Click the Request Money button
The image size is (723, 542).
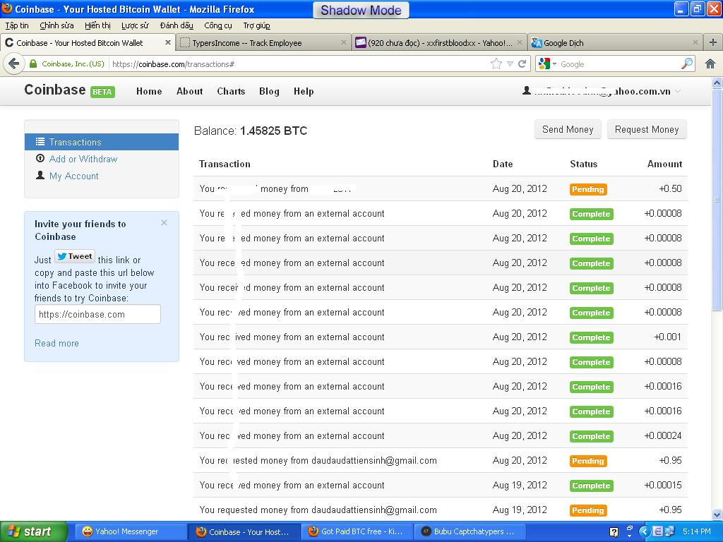point(647,130)
